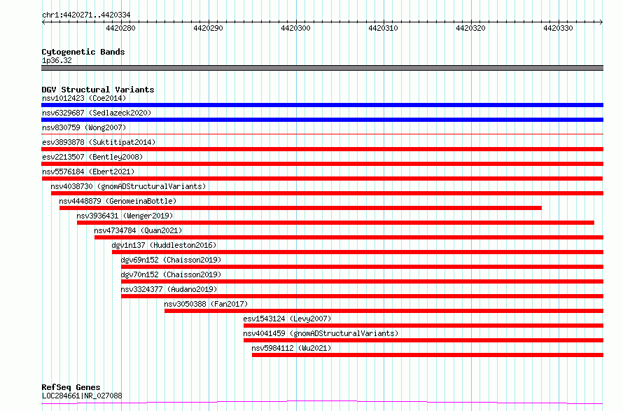Select the red nsv5984112 Wu2021 bar

428,355
